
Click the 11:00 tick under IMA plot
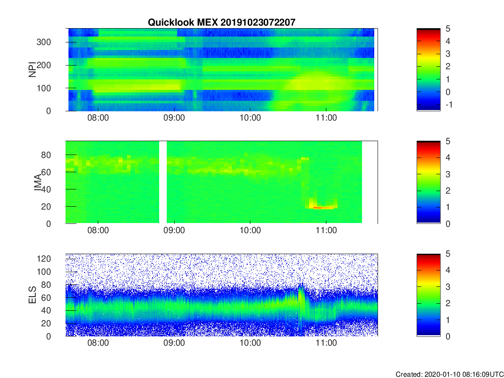point(326,231)
